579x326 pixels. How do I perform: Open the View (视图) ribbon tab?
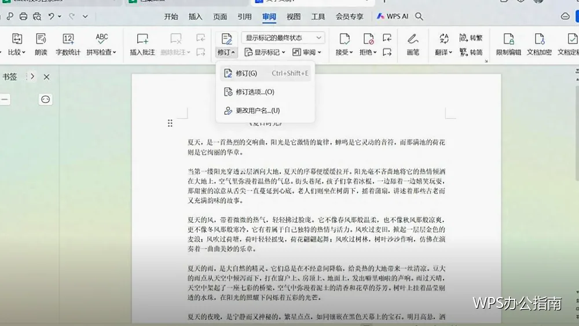294,17
